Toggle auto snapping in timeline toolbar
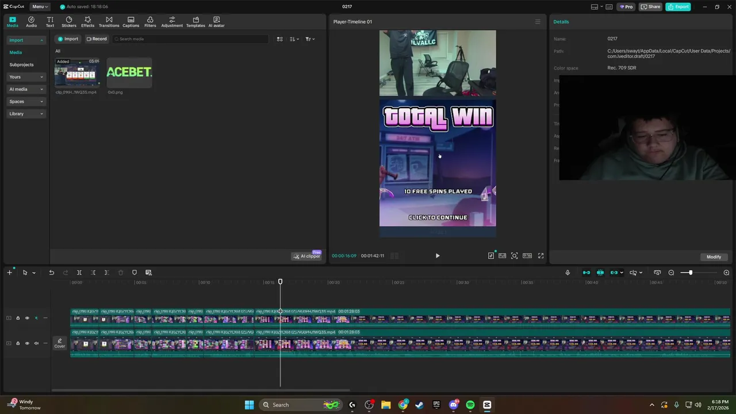The width and height of the screenshot is (736, 414). coord(600,273)
